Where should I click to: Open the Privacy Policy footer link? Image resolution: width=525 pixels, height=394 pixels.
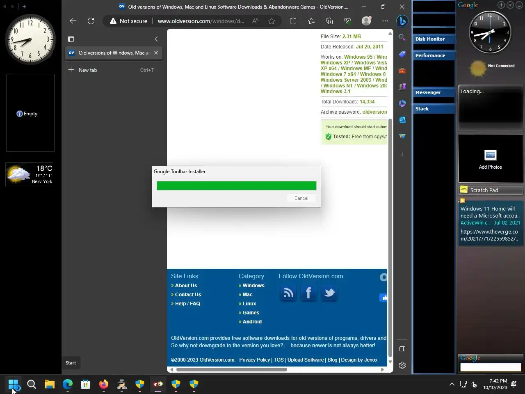click(254, 360)
